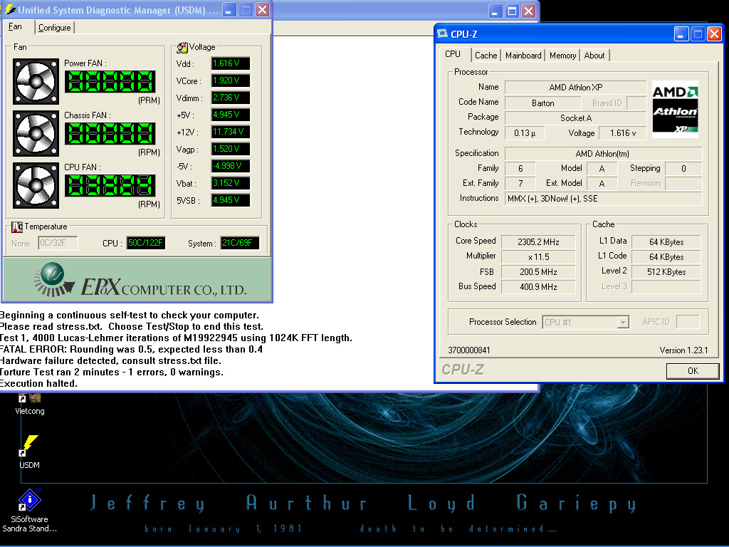729x547 pixels.
Task: Click the Vagp 1.520 V readout
Action: (231, 149)
